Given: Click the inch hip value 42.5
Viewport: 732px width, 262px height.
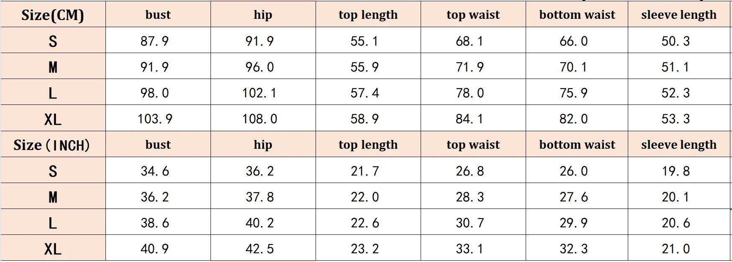Looking at the screenshot, I should 259,249.
